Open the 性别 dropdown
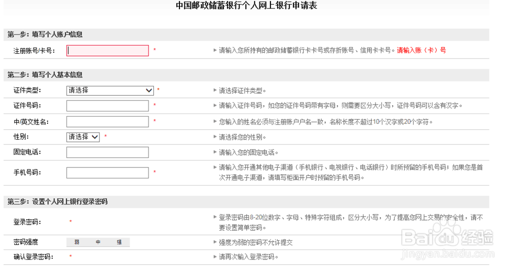Screen dimensions: 523x272 [83, 137]
